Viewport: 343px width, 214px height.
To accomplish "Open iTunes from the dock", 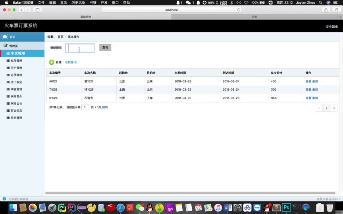I will [218, 208].
